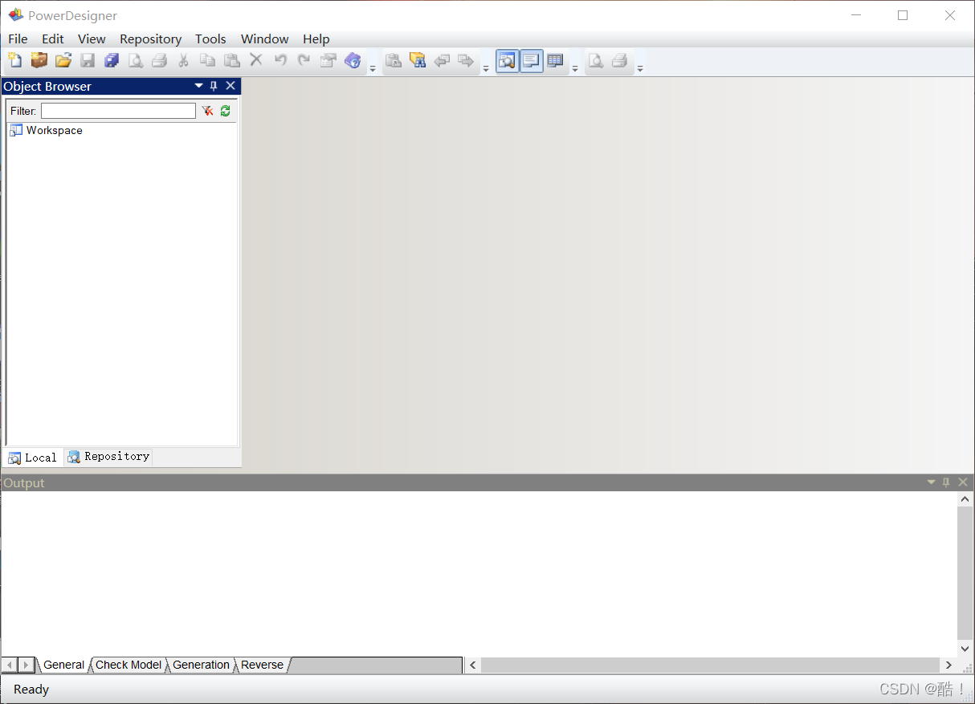This screenshot has width=975, height=704.
Task: Click the Output vertical scrollbar up arrow
Action: pyautogui.click(x=965, y=499)
